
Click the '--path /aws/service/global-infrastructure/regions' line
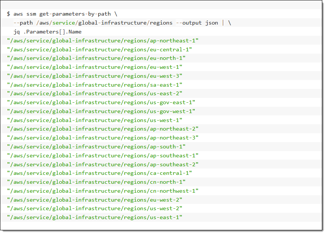click(122, 23)
